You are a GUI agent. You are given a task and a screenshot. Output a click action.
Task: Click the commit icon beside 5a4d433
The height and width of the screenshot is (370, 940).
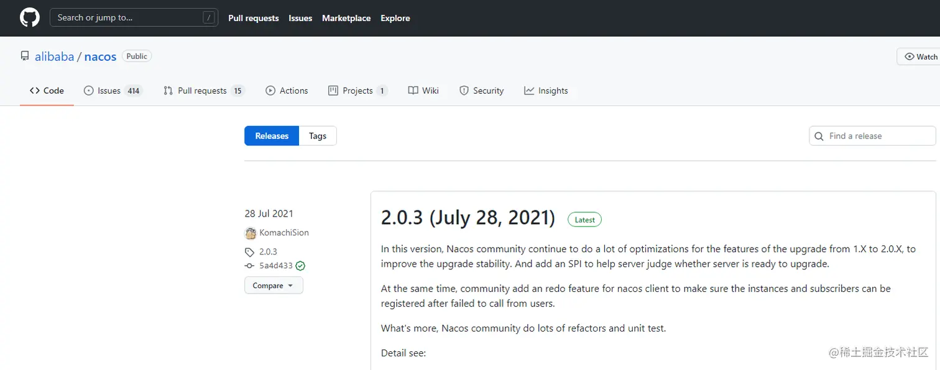click(249, 266)
